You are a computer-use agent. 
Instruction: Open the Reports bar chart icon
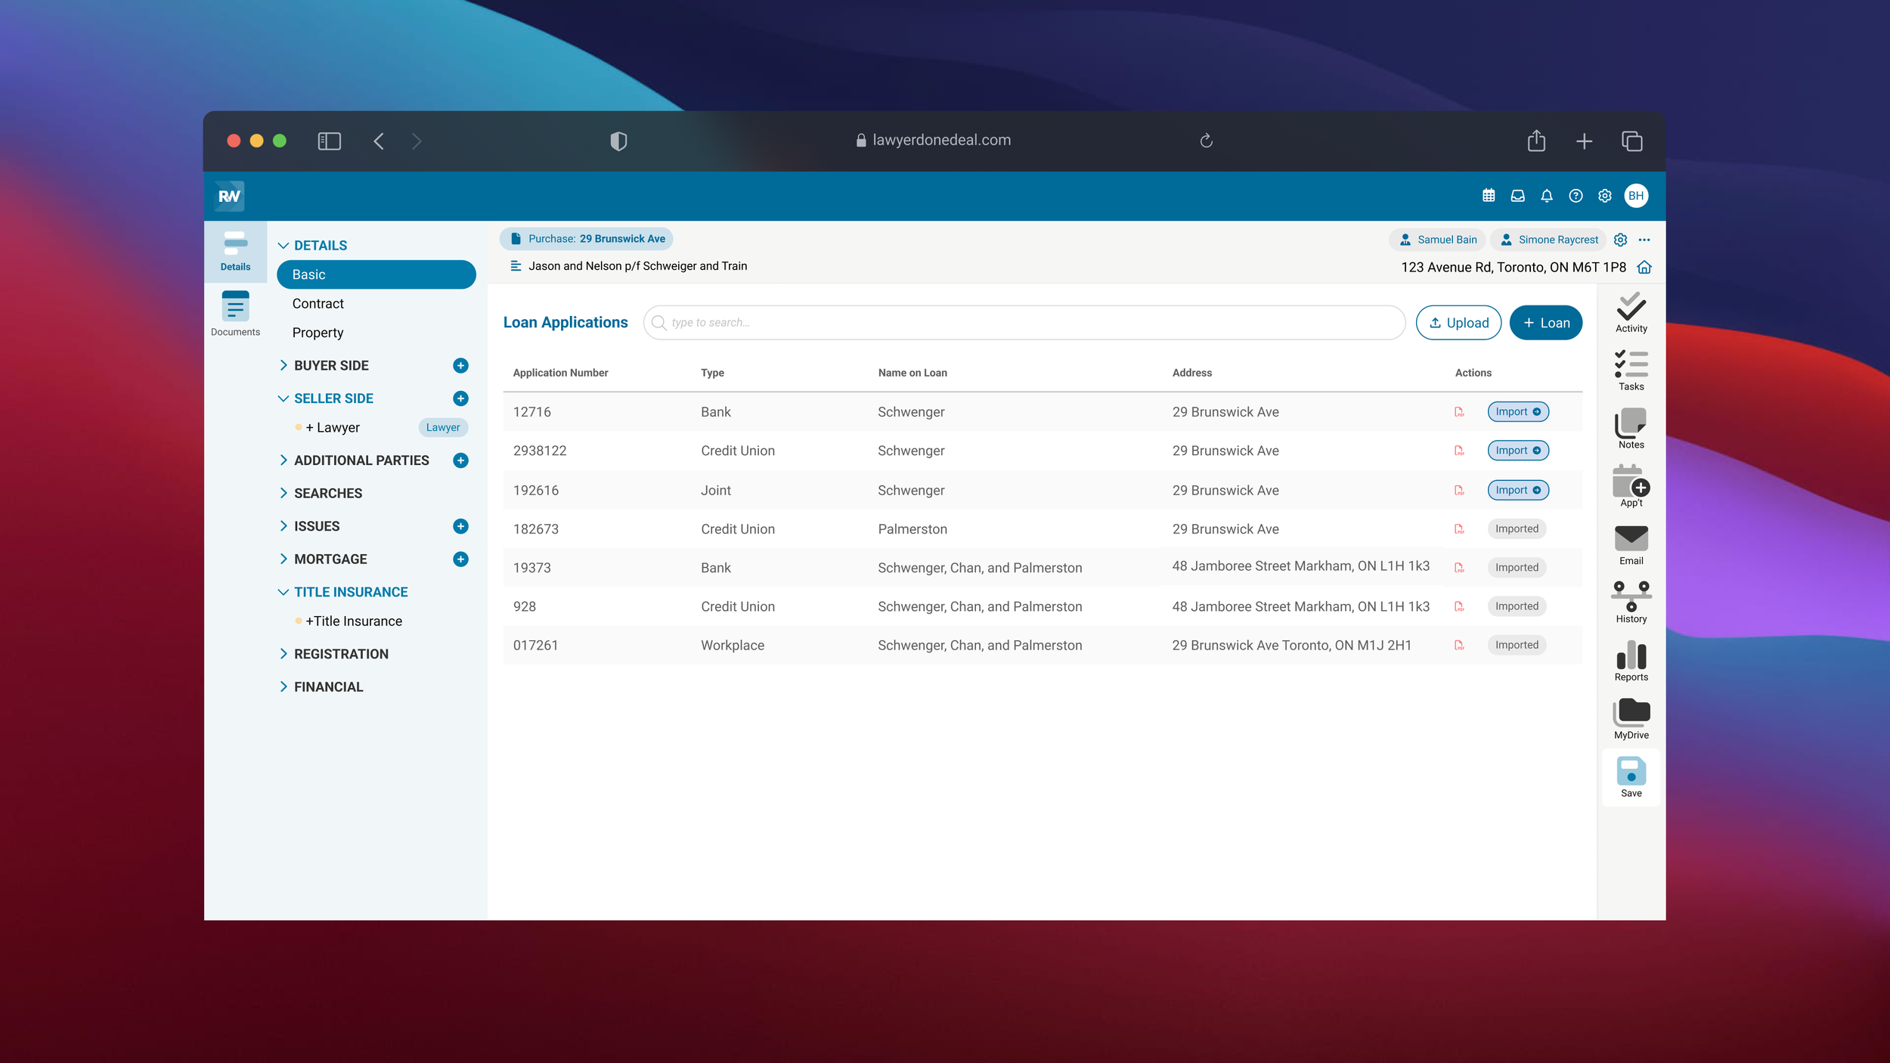point(1631,660)
